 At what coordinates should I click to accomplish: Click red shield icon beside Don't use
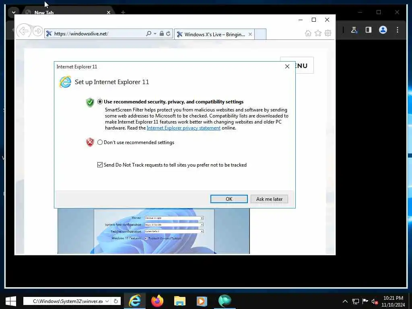(x=90, y=142)
